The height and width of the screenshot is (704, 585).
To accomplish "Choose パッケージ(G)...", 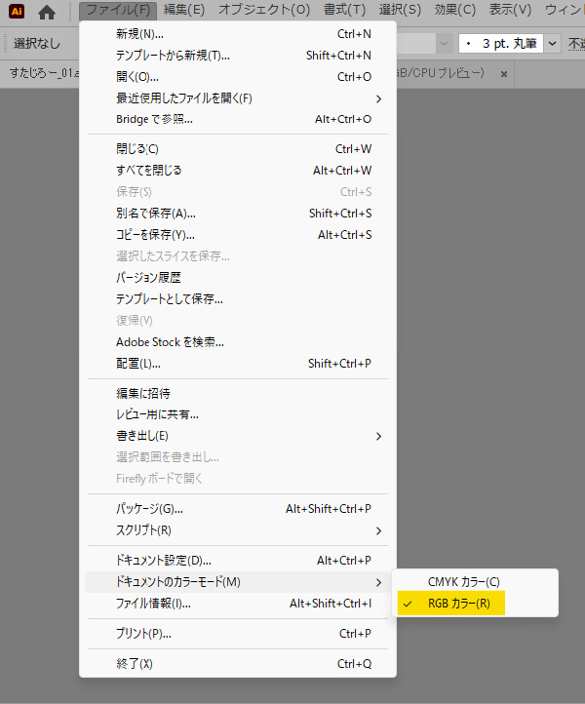I will (x=238, y=509).
